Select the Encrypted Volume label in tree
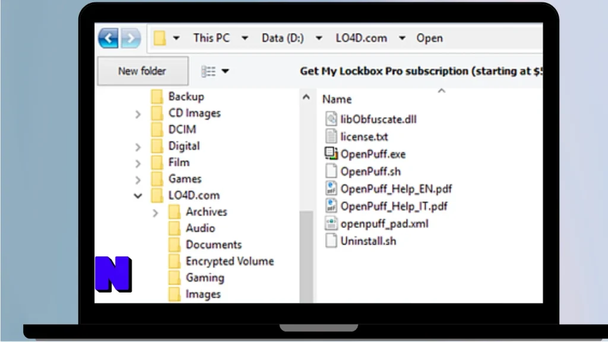 pyautogui.click(x=230, y=261)
